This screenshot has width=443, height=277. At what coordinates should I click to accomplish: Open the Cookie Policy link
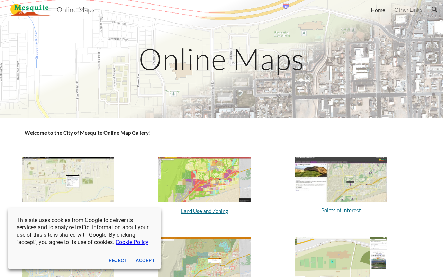132,242
